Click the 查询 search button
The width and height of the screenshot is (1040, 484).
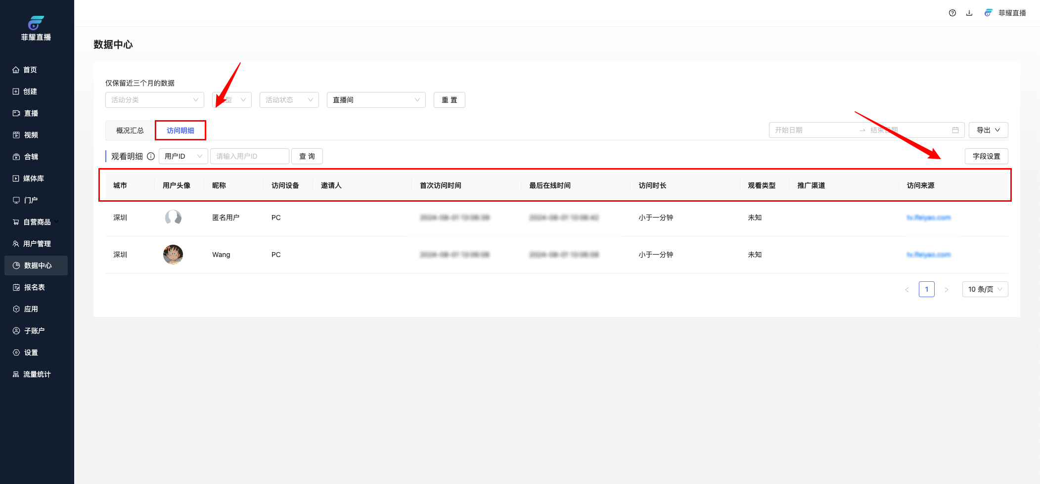pyautogui.click(x=307, y=156)
